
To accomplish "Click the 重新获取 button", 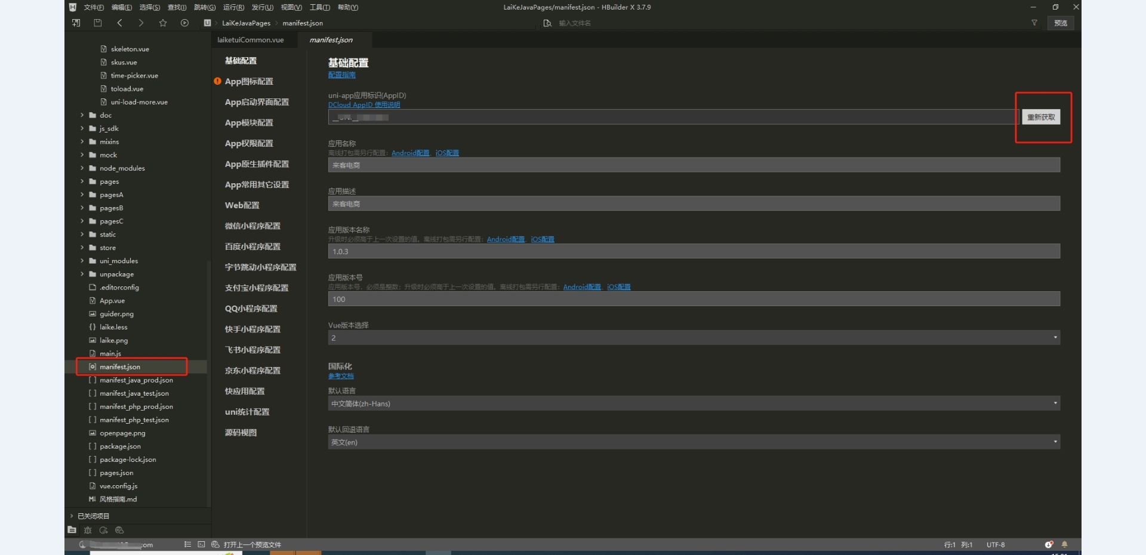I will coord(1041,117).
